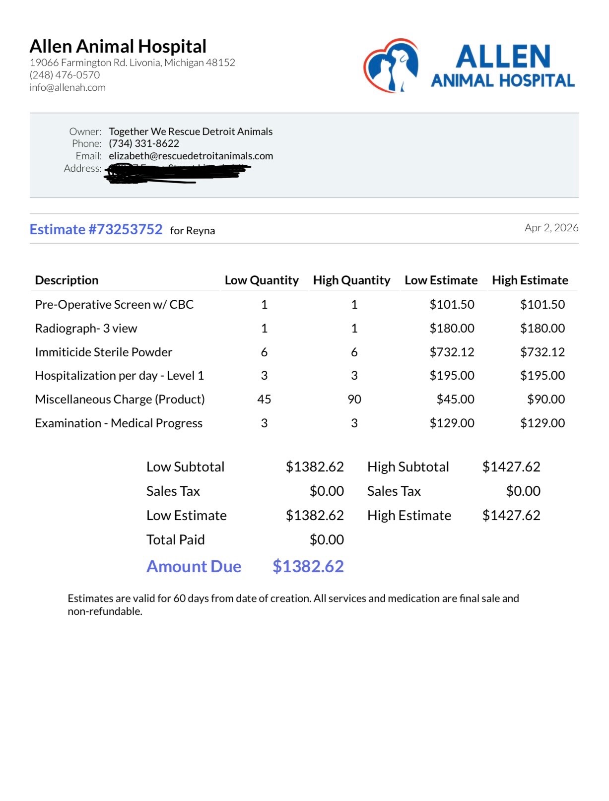The width and height of the screenshot is (609, 801).
Task: Click the blue Amount Due label
Action: tap(194, 566)
